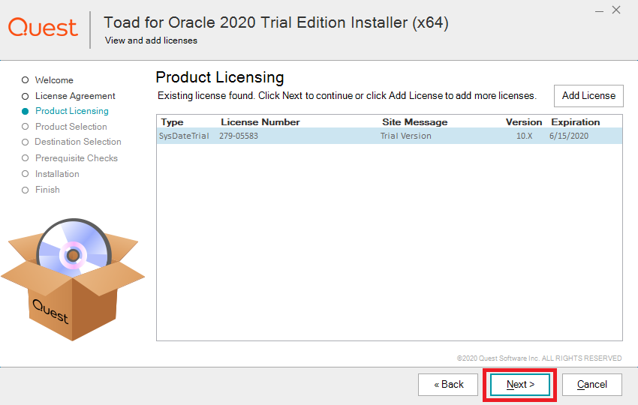The image size is (638, 405).
Task: Click the 'Existing license found' message
Action: click(347, 96)
